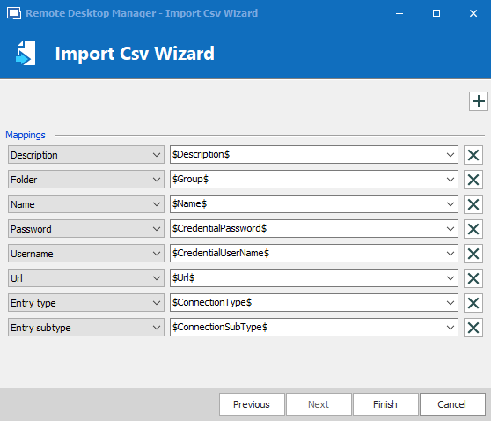Click the Import Csv Wizard header icon
Screen dimensions: 491x421
tap(26, 53)
